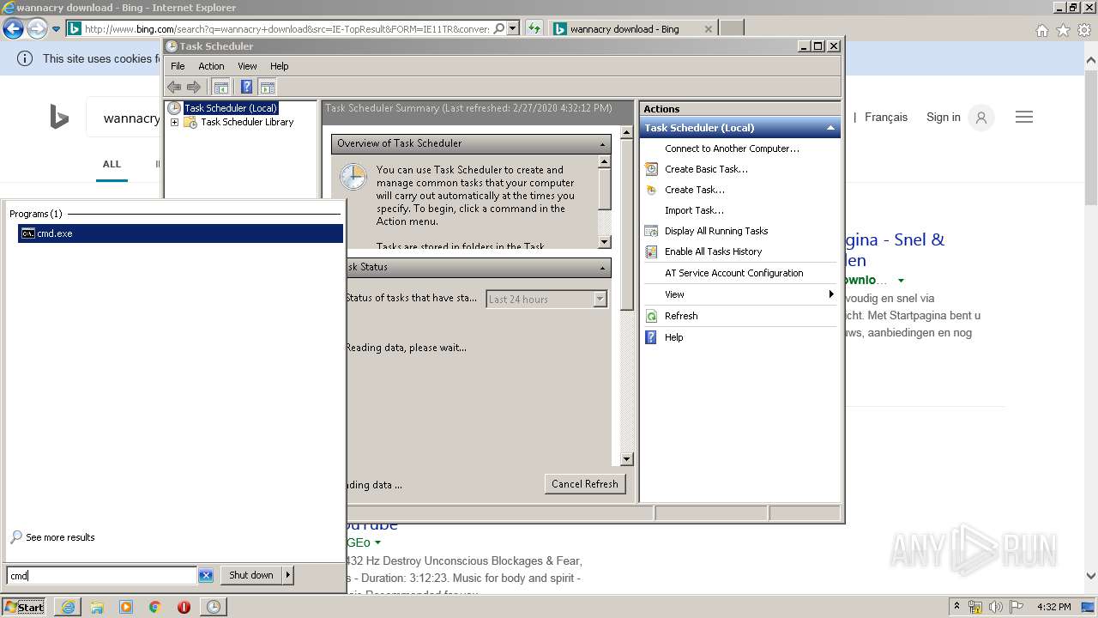1098x618 pixels.
Task: Click the Create Basic Task icon
Action: click(652, 169)
